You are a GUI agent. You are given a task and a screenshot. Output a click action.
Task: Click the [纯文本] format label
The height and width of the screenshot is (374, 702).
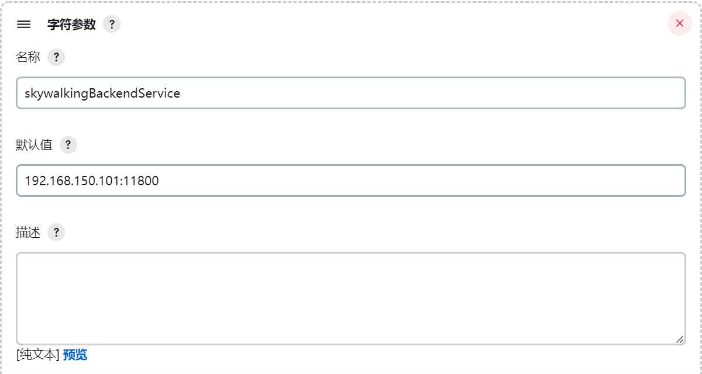coord(38,355)
